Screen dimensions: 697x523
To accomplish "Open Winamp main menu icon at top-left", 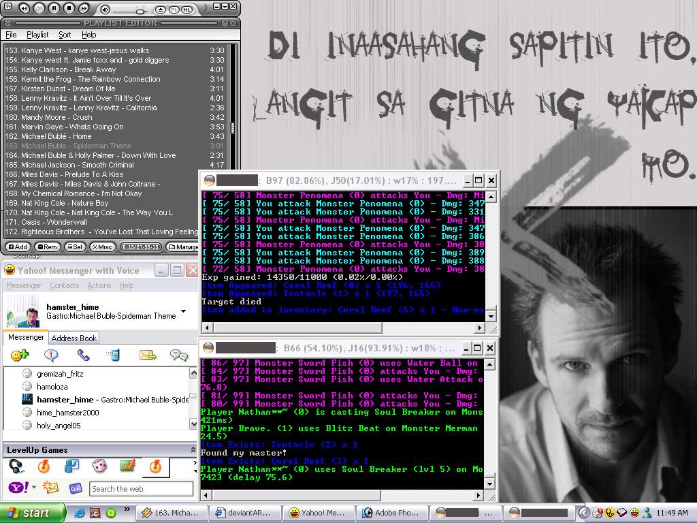I will click(7, 6).
